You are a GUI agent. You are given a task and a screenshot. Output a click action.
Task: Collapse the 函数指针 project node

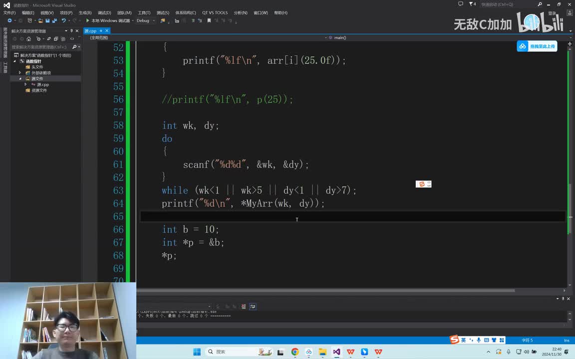point(14,61)
